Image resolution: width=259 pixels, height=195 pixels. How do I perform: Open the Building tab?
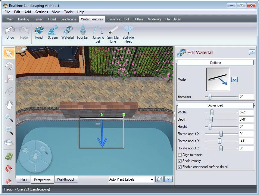click(x=23, y=19)
